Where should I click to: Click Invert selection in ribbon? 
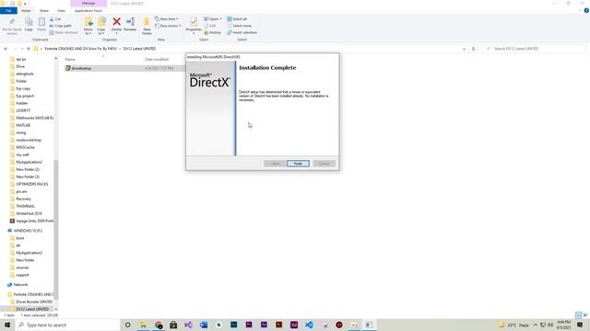[242, 33]
